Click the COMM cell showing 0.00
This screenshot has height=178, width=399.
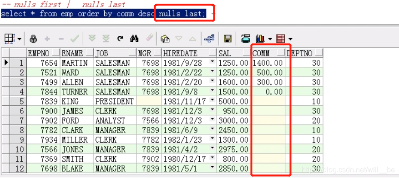point(268,92)
